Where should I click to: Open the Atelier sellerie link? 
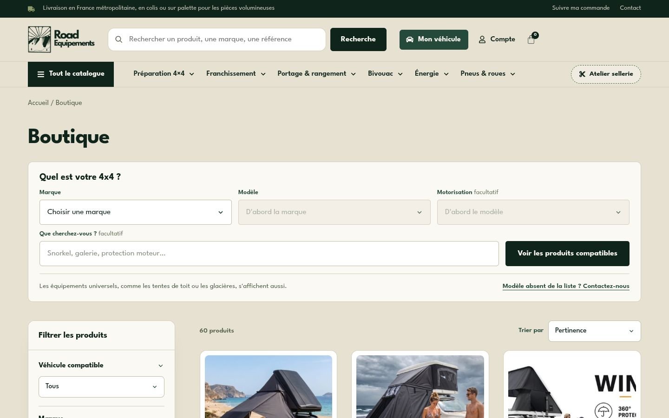pyautogui.click(x=606, y=74)
